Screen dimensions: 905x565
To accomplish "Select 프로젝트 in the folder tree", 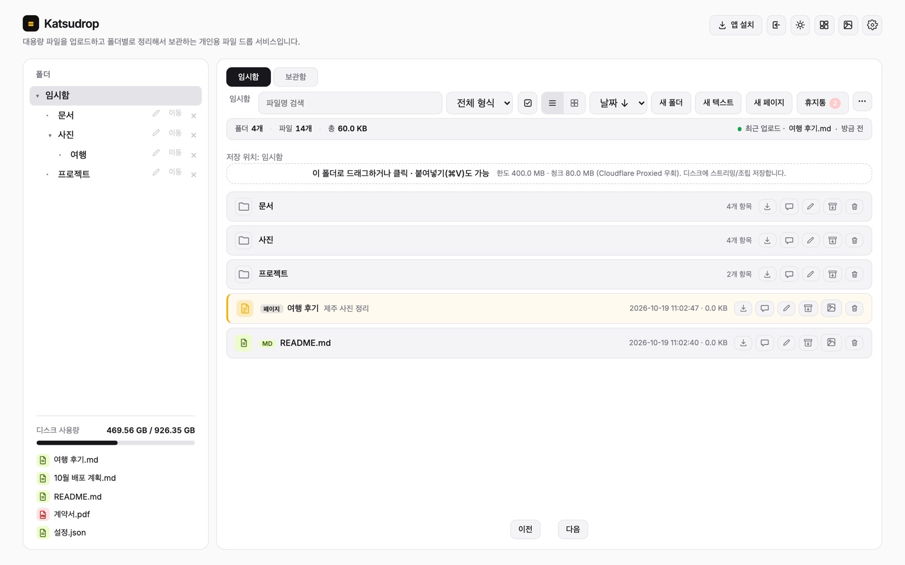I will click(x=74, y=174).
